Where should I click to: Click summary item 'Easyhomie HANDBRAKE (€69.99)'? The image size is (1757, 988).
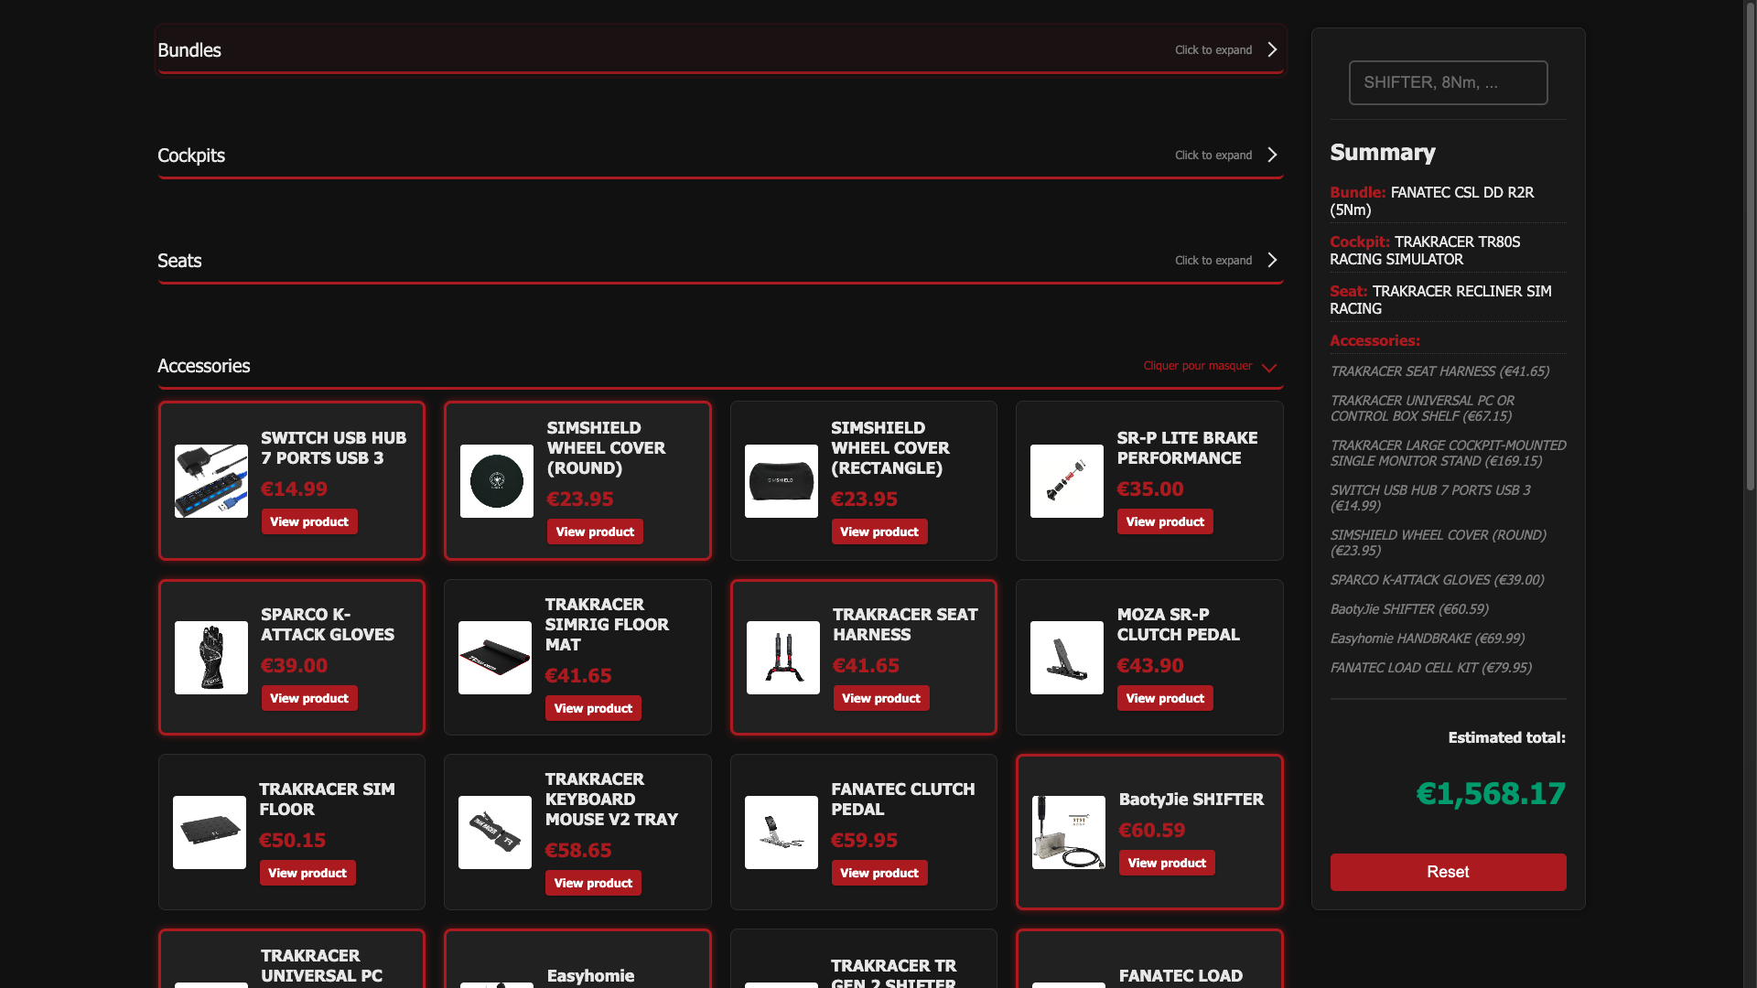tap(1427, 639)
